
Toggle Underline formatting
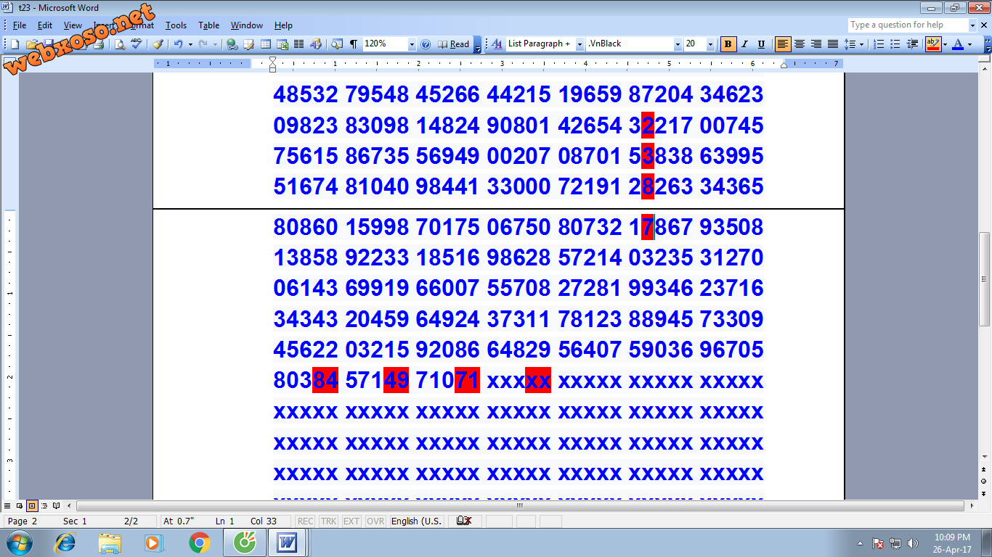pos(761,44)
